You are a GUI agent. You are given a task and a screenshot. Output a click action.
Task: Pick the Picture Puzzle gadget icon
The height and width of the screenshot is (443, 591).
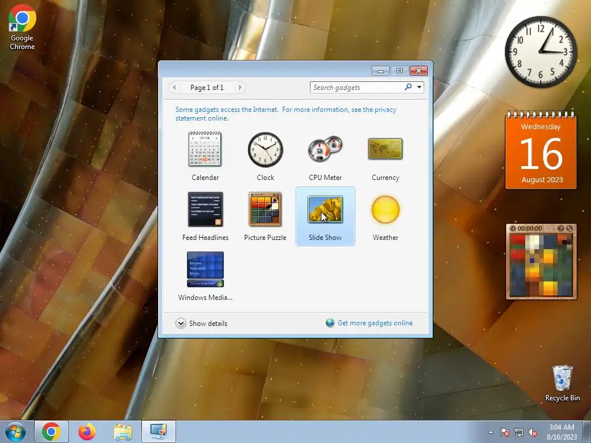tap(265, 209)
